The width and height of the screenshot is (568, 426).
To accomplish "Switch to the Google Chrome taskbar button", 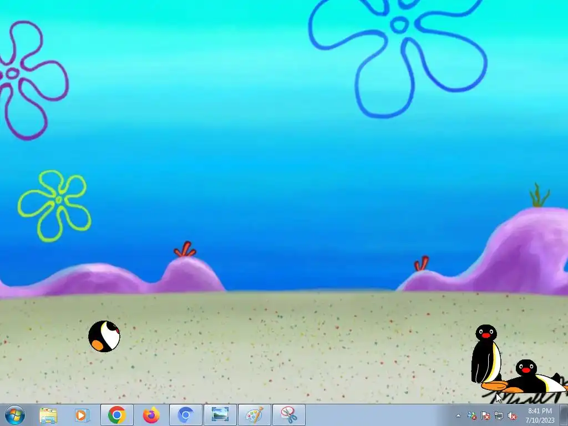I will tap(116, 415).
